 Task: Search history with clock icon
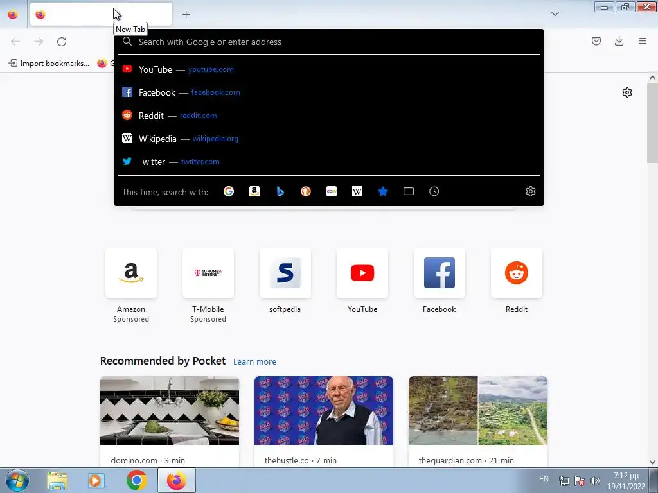(x=434, y=191)
